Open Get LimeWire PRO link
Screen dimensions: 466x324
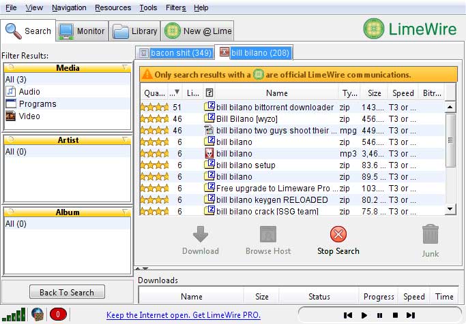[184, 314]
